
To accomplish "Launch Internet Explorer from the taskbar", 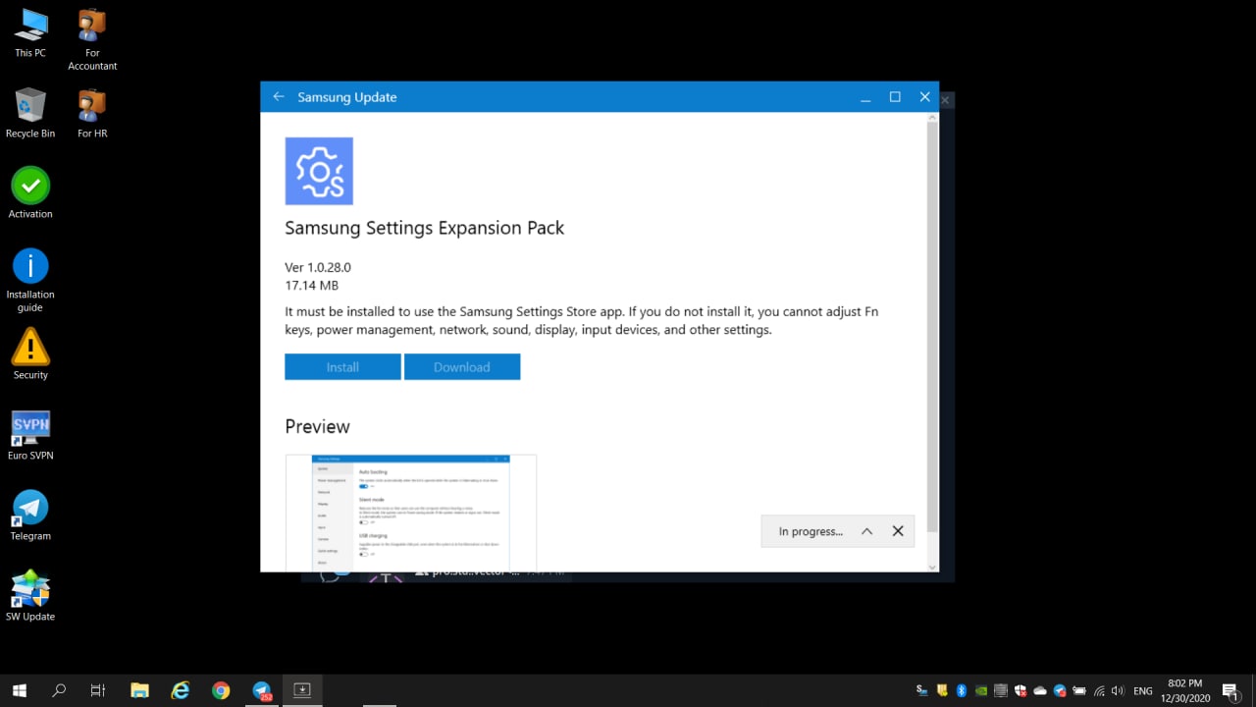I will [181, 690].
